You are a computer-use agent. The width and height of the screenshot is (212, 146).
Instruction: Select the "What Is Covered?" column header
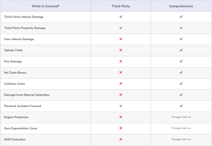point(46,6)
